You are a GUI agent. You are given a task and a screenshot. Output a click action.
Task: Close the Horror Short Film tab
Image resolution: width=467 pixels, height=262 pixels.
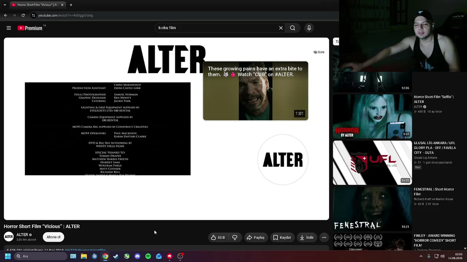[62, 5]
